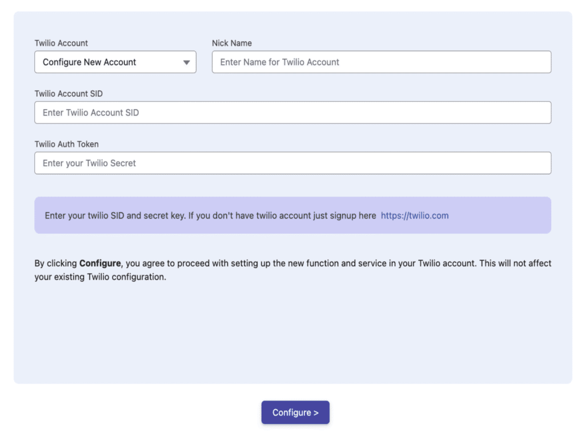585x431 pixels.
Task: Click the Enter your Twilio Secret placeholder
Action: coord(89,163)
